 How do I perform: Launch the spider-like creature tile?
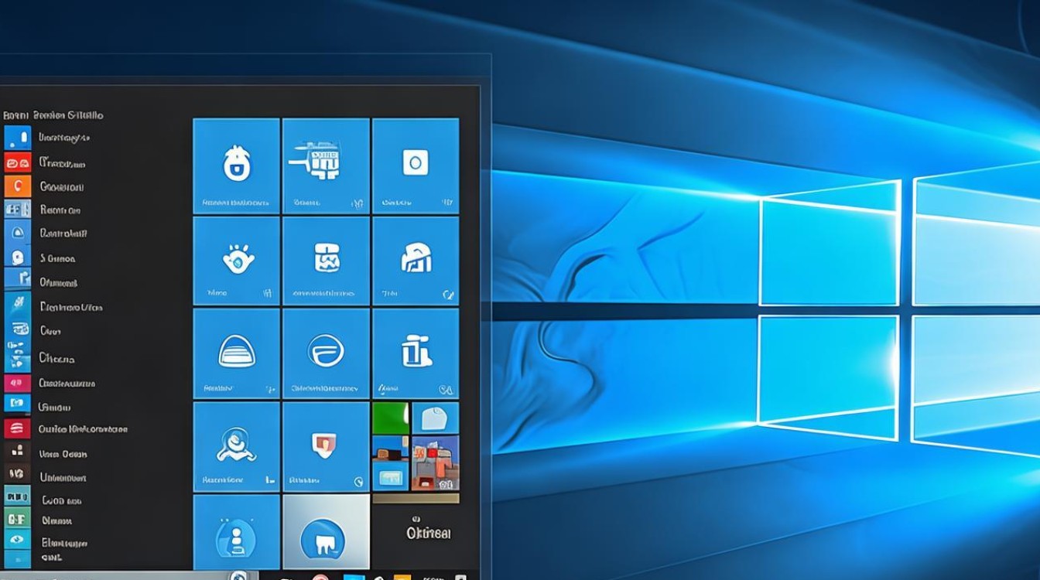click(x=236, y=261)
